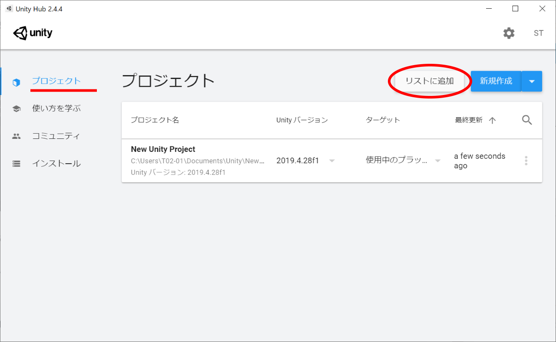Open project search with magnifier icon
This screenshot has width=556, height=342.
[527, 120]
